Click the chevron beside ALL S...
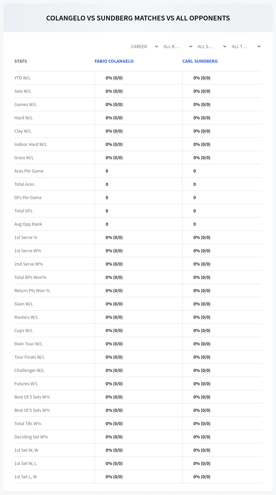This screenshot has height=495, width=276. pyautogui.click(x=225, y=46)
